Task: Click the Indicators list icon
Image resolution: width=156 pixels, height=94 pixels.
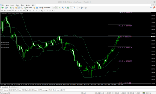Action: point(78,7)
